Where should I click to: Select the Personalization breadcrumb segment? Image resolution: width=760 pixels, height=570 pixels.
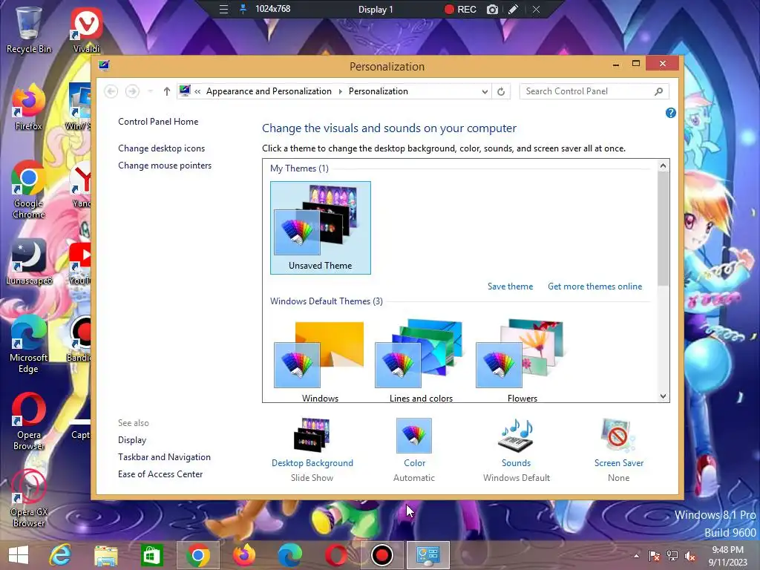378,91
